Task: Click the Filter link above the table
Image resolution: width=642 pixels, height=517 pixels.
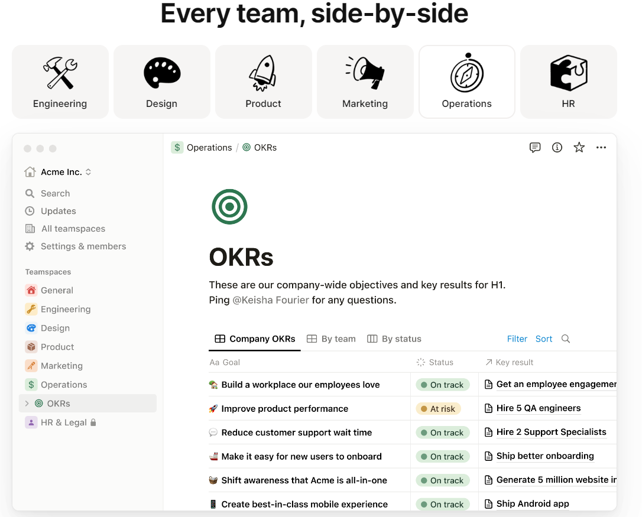Action: pyautogui.click(x=517, y=339)
